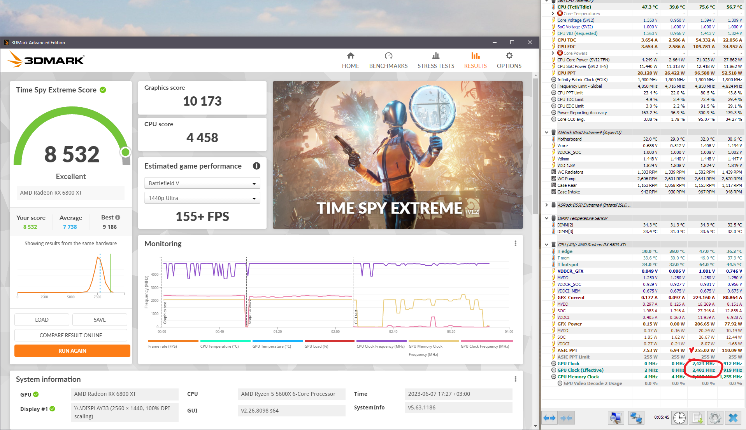The height and width of the screenshot is (430, 746).
Task: Click the clock icon beside Infinity Fabric Clock (FCLK)
Action: pyautogui.click(x=553, y=80)
